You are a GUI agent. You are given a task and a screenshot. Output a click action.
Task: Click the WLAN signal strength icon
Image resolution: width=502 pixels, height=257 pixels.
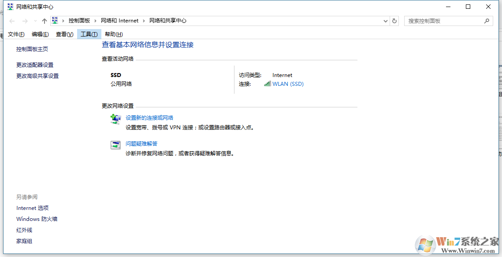[268, 84]
